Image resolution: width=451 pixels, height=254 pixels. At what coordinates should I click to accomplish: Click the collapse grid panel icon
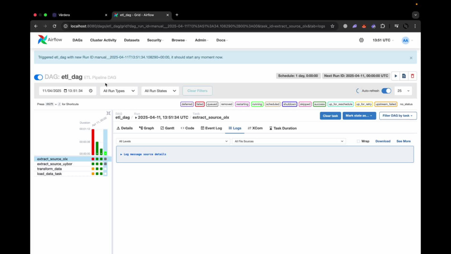[108, 113]
